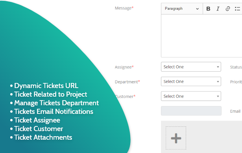
Task: Click the Message field label
Action: [124, 8]
